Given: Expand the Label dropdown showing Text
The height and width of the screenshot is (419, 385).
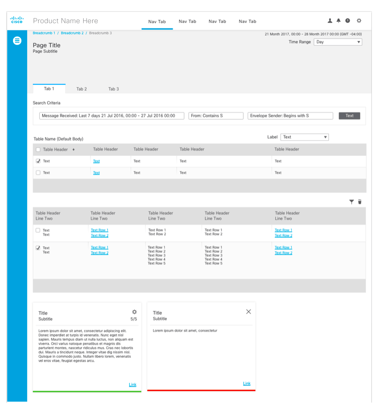Looking at the screenshot, I should (305, 137).
